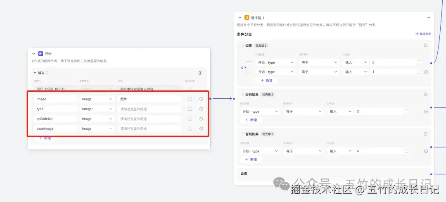Click the 否则 branch label

pos(244,173)
